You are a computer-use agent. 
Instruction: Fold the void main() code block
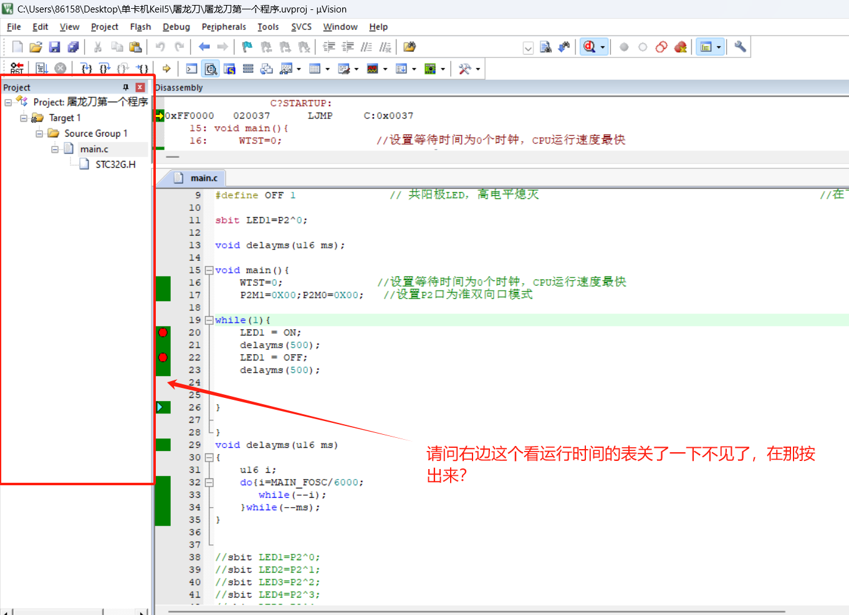[209, 270]
